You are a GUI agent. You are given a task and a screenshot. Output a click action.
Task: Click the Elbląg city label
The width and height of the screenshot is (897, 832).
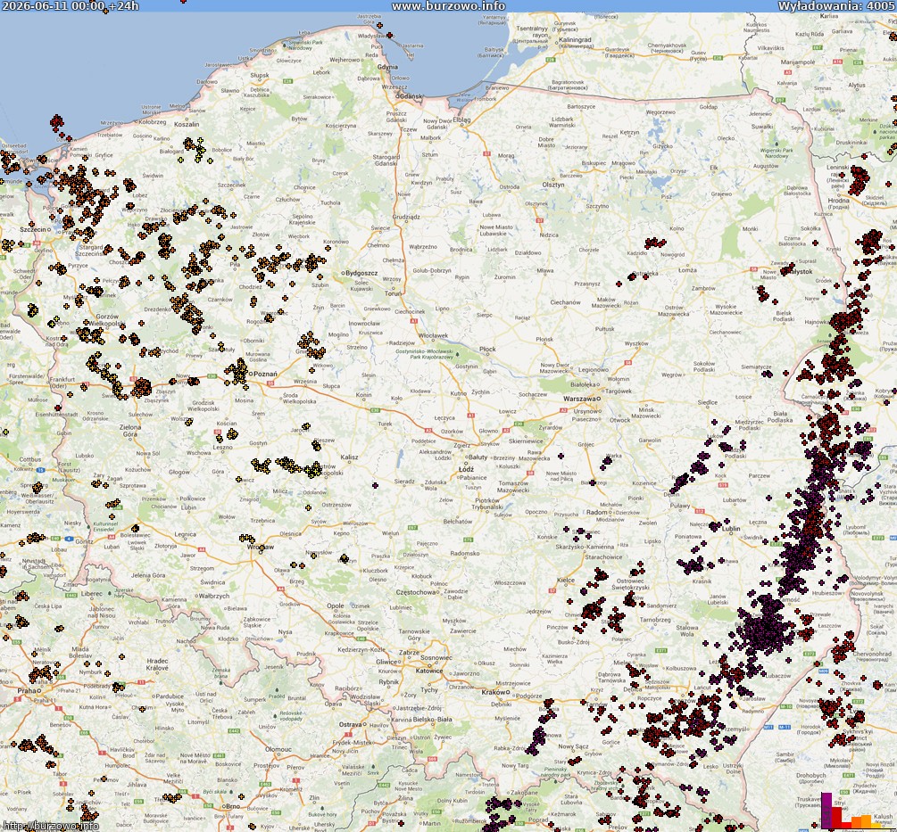pyautogui.click(x=461, y=120)
